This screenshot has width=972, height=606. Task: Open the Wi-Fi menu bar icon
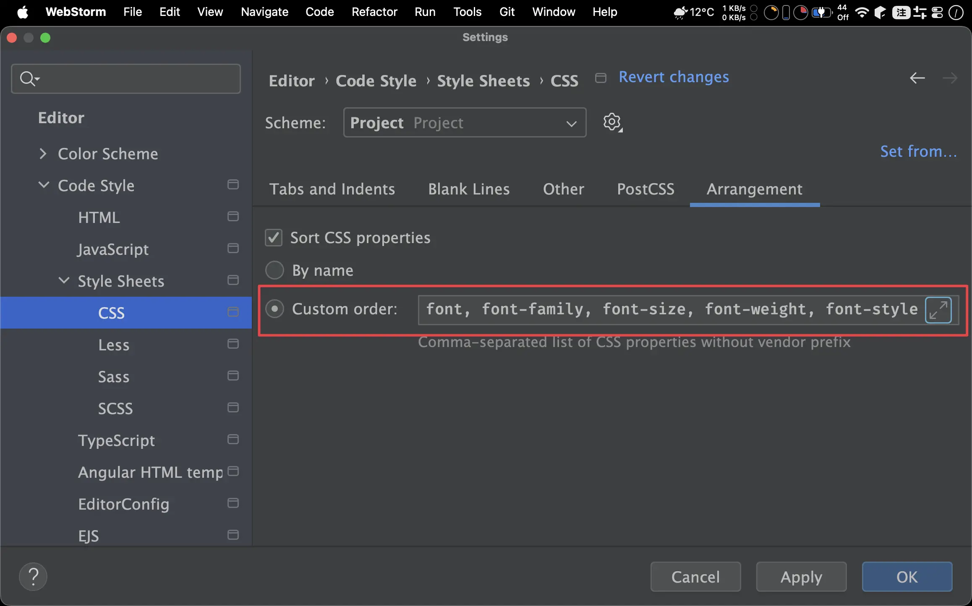click(x=861, y=13)
